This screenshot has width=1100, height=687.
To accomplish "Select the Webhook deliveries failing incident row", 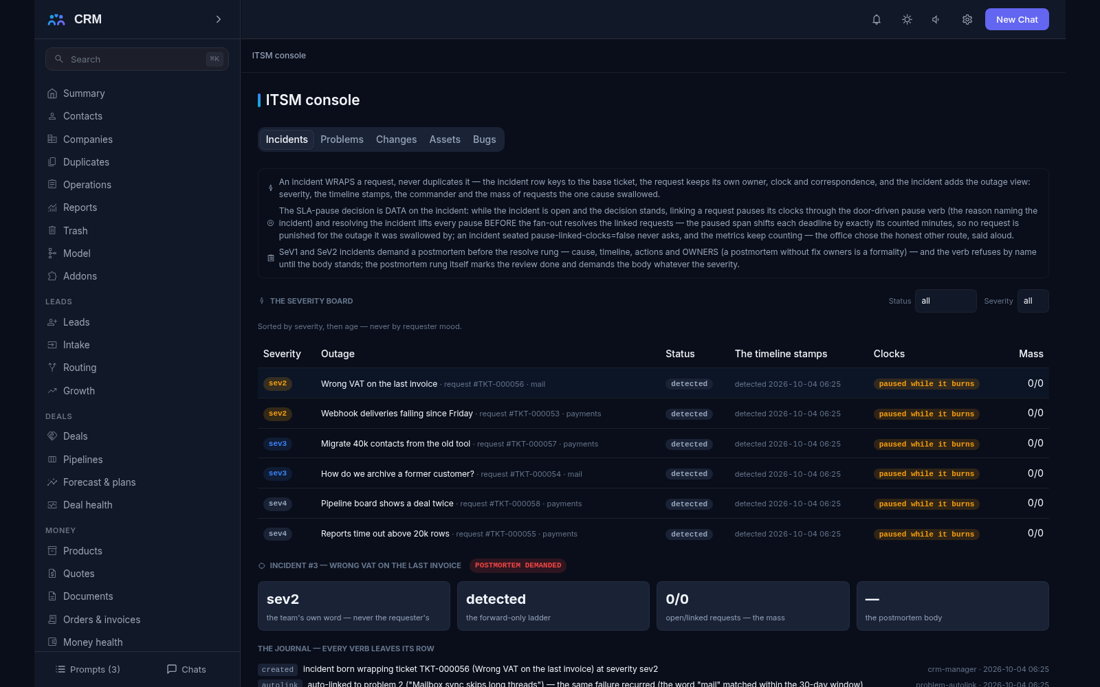I will click(653, 414).
